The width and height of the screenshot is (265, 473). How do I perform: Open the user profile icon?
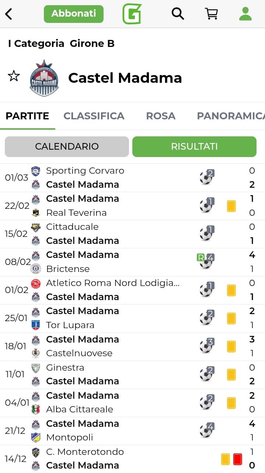click(x=245, y=14)
